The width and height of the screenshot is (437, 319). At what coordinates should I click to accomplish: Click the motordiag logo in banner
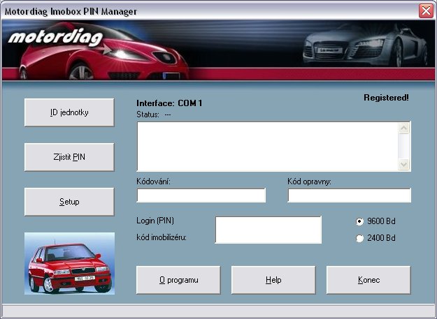[55, 37]
